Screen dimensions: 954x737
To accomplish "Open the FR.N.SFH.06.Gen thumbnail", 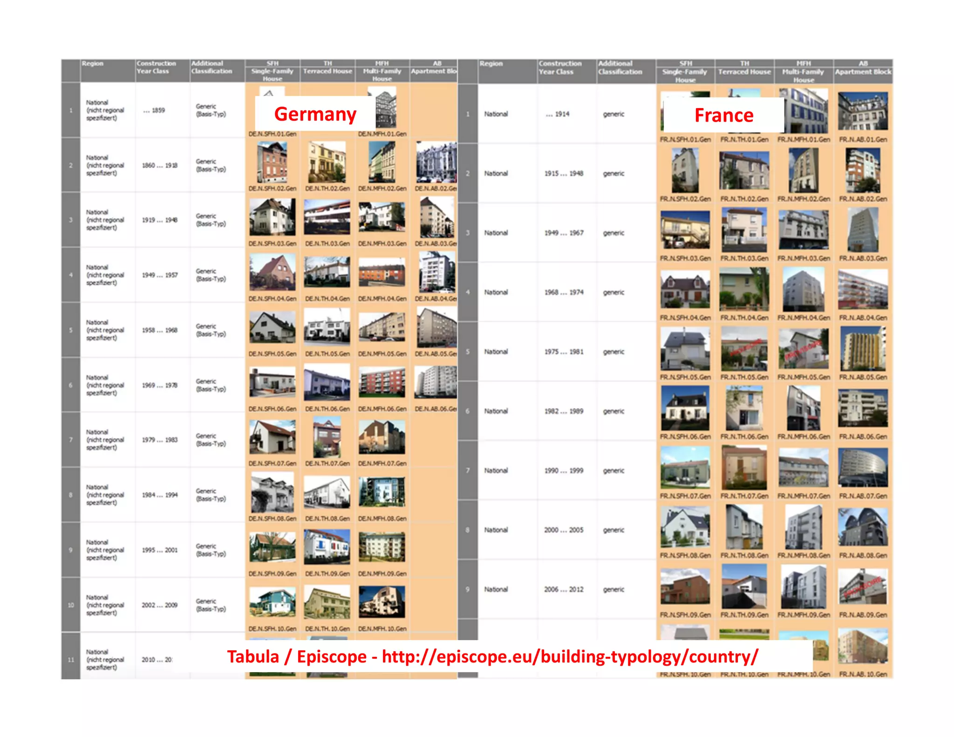I will pyautogui.click(x=685, y=408).
